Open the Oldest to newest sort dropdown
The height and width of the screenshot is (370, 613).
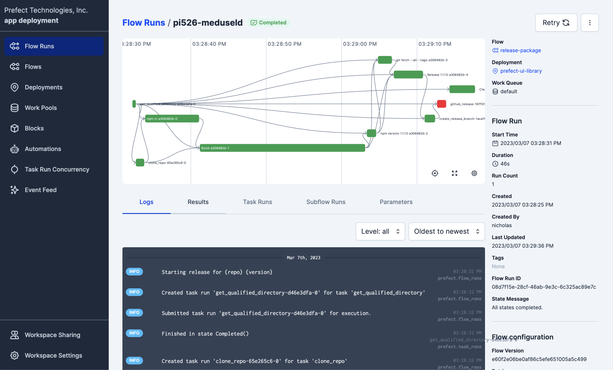pyautogui.click(x=446, y=231)
